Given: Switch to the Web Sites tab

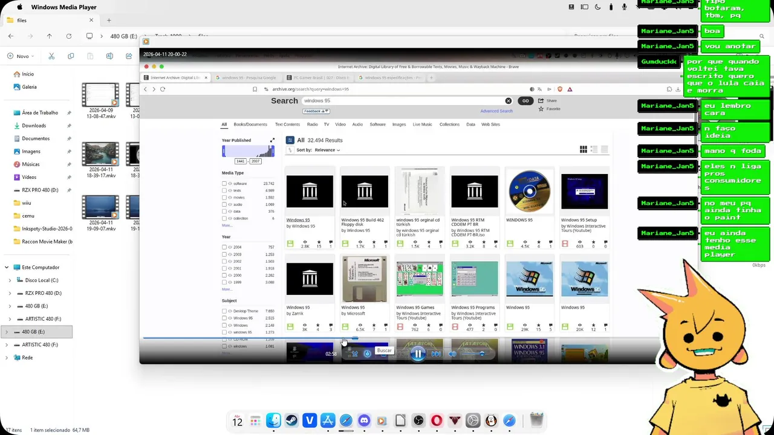Looking at the screenshot, I should click(490, 124).
